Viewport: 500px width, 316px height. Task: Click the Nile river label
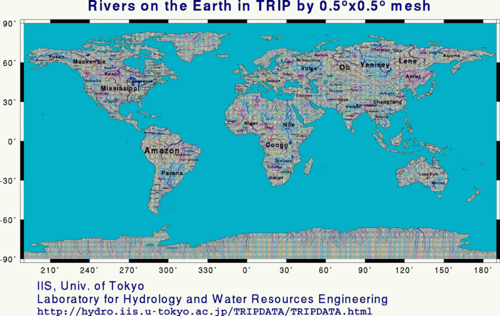pyautogui.click(x=289, y=125)
